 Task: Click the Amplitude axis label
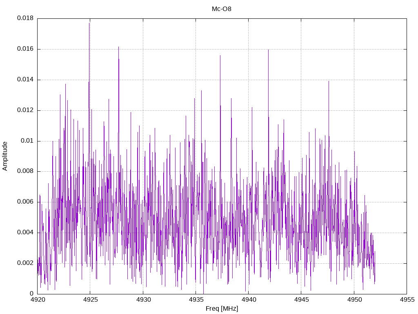point(5,156)
